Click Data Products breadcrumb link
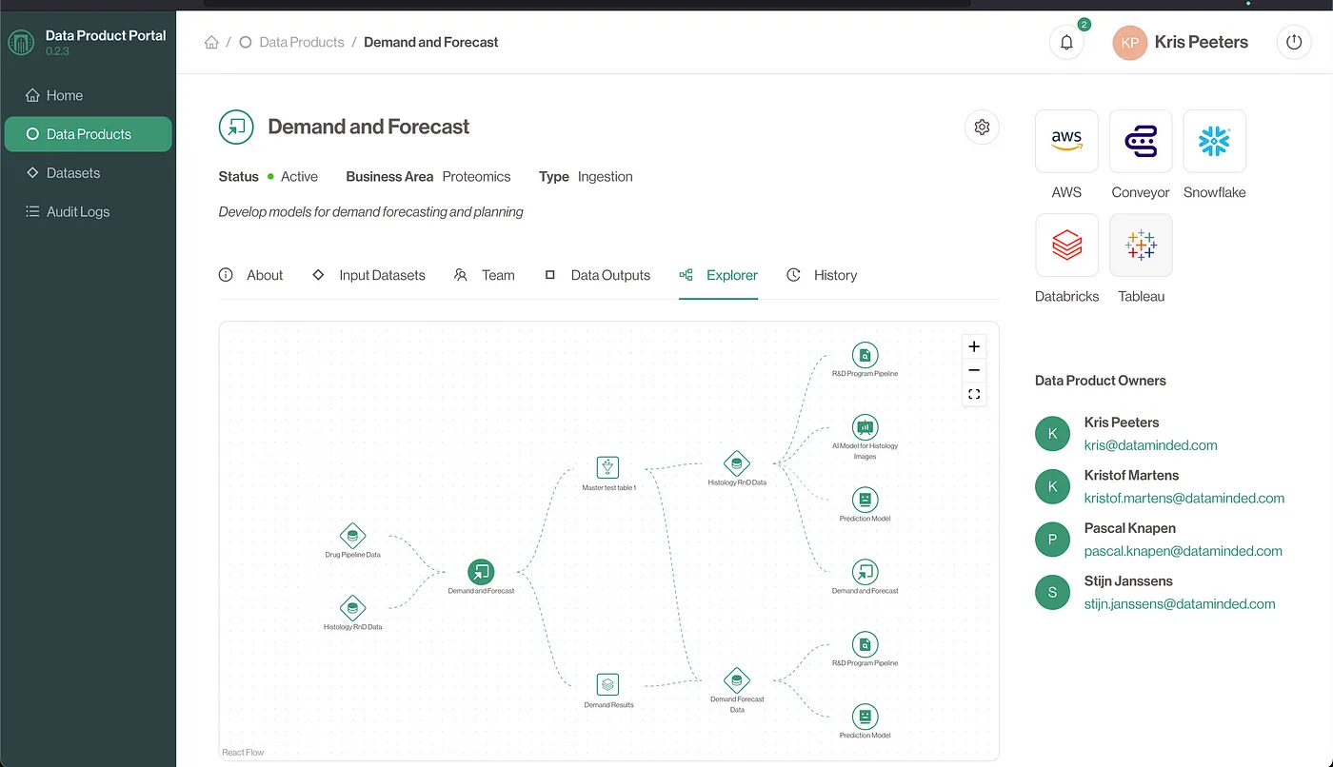 click(301, 42)
